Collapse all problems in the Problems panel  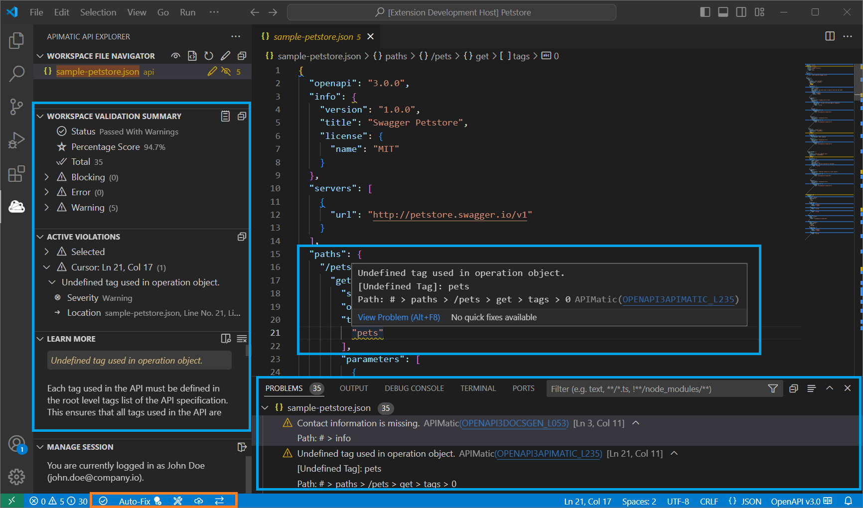(x=794, y=388)
